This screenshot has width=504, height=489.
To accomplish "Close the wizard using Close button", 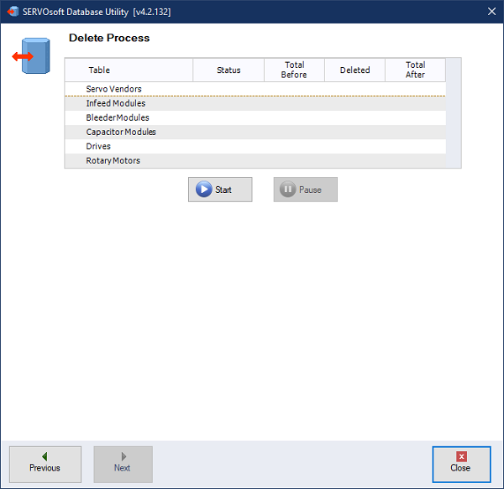I will click(461, 465).
